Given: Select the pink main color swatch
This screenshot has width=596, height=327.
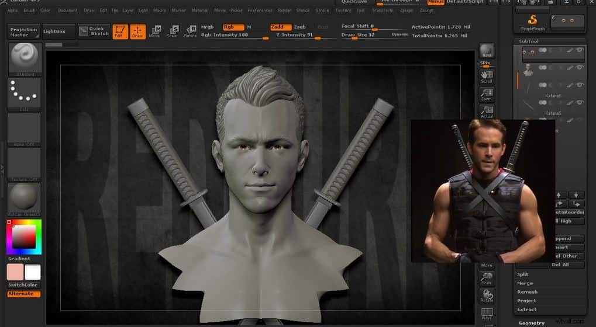Looking at the screenshot, I should [x=15, y=272].
